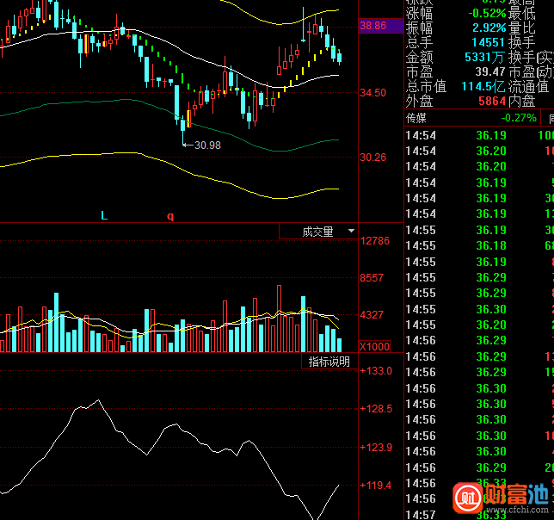Click the X1000 volume unit label
The width and height of the screenshot is (554, 520).
point(374,346)
